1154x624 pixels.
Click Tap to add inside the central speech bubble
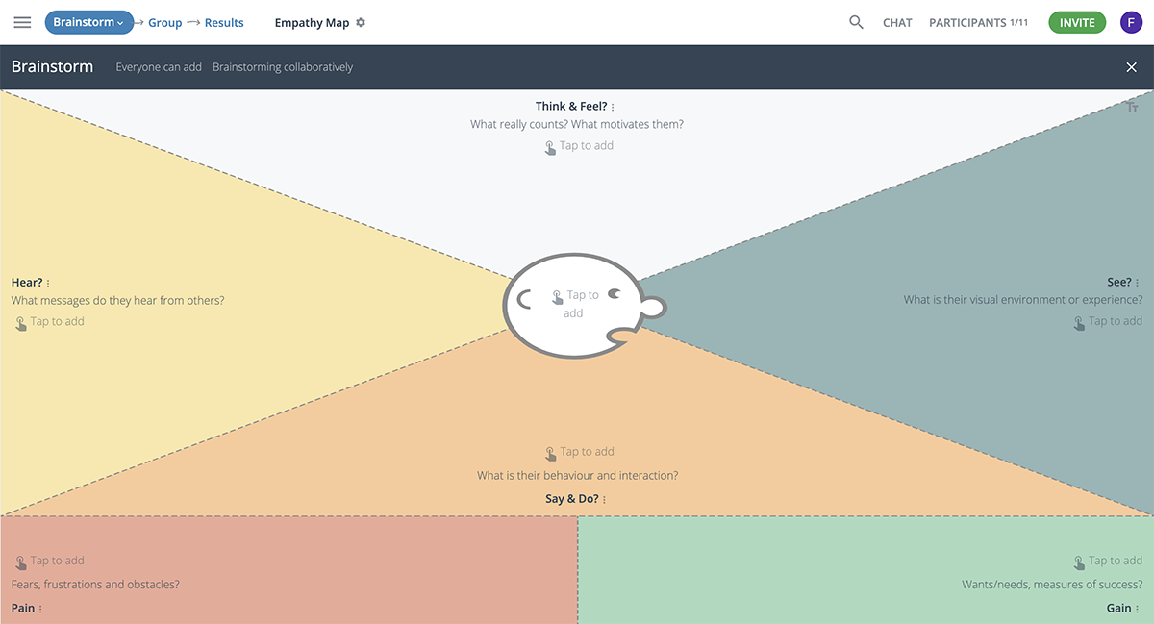tap(577, 303)
